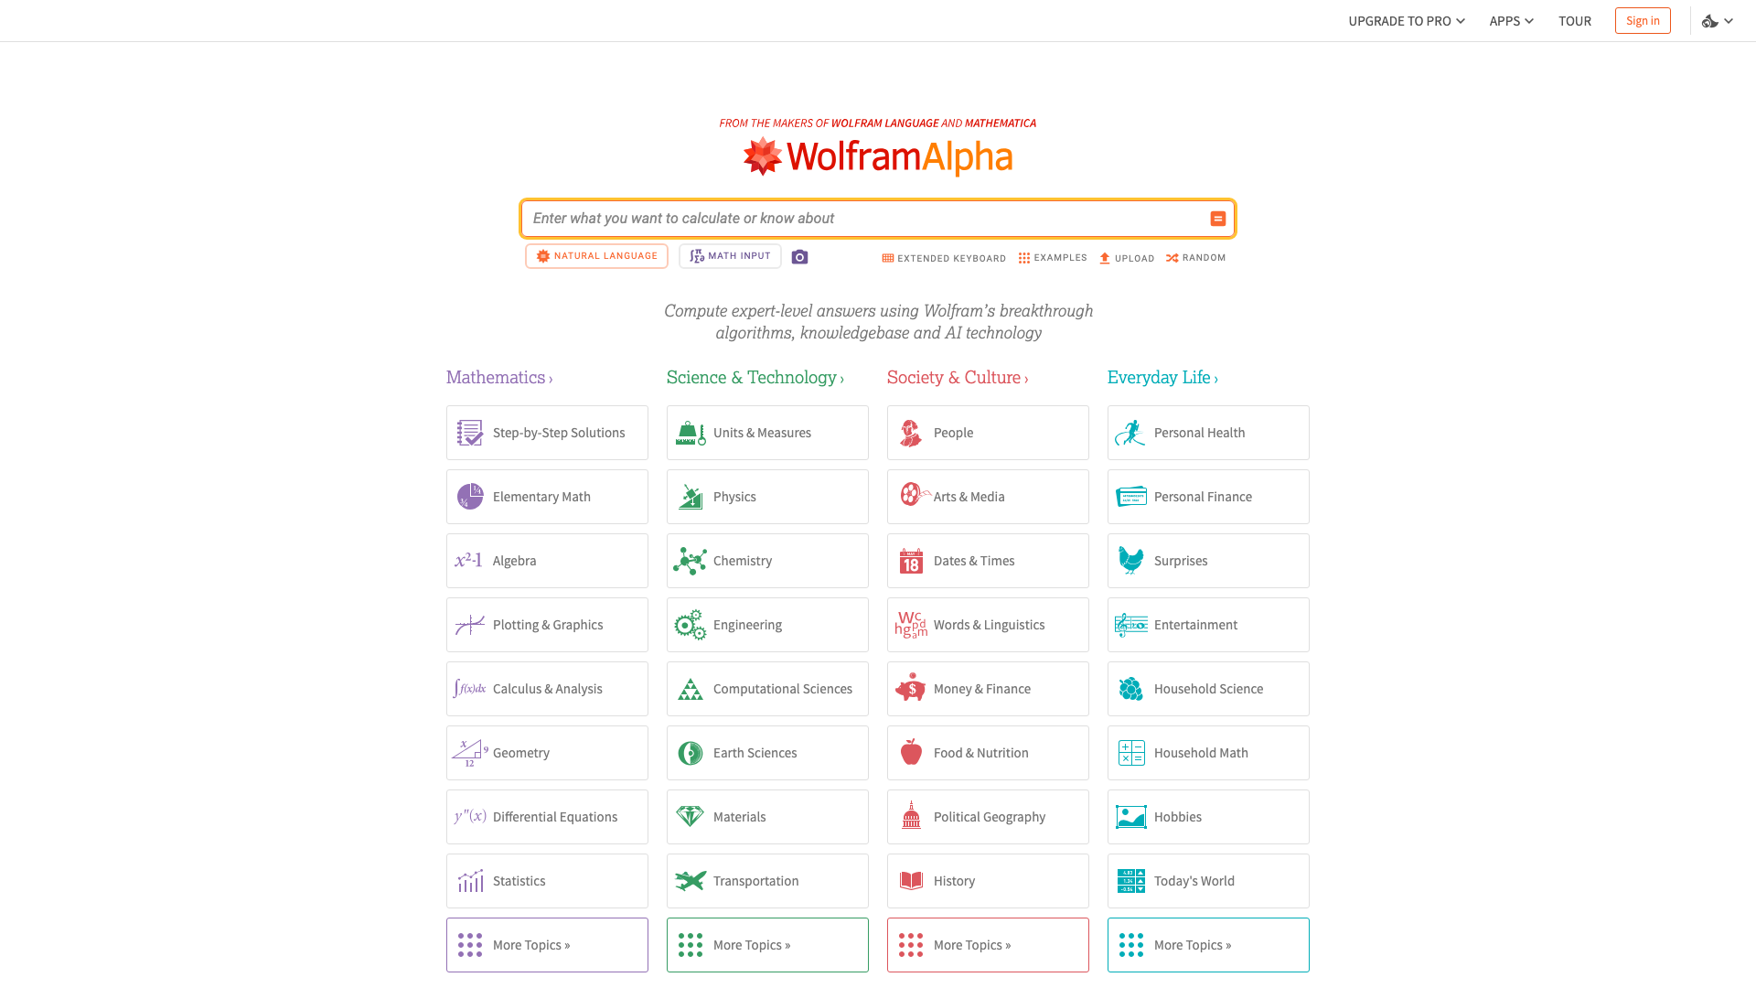1756x988 pixels.
Task: Enable Natural Language input mode
Action: pyautogui.click(x=596, y=256)
